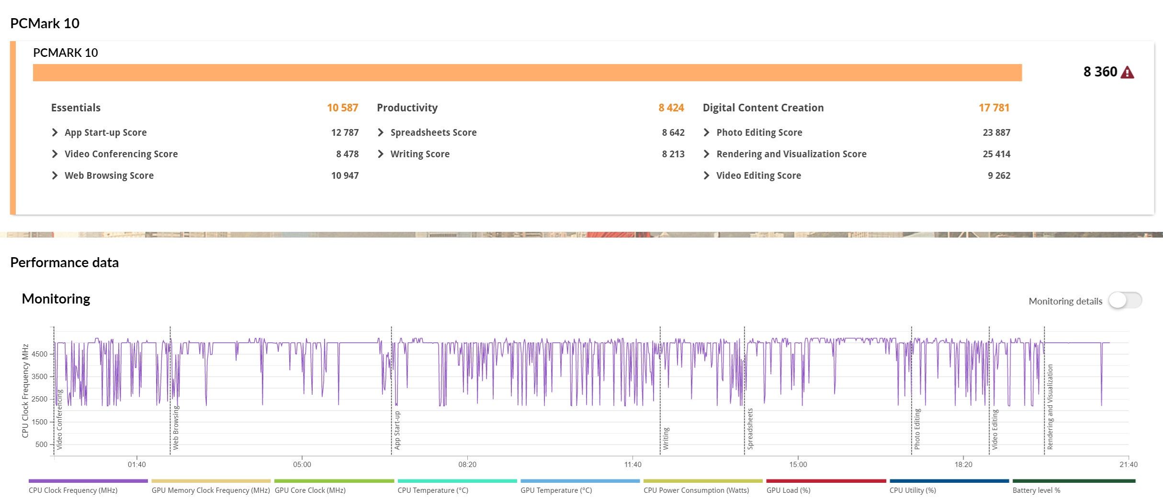The height and width of the screenshot is (500, 1163).
Task: Click the 4500 MHz axis label
Action: tap(39, 354)
